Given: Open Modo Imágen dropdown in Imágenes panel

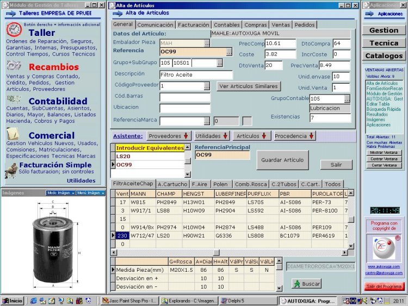Looking at the screenshot, I should (60, 192).
